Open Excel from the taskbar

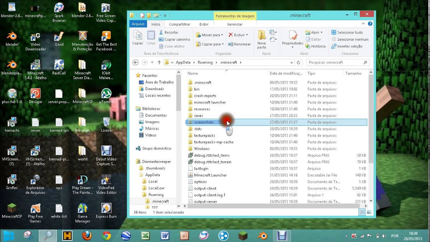(x=145, y=236)
